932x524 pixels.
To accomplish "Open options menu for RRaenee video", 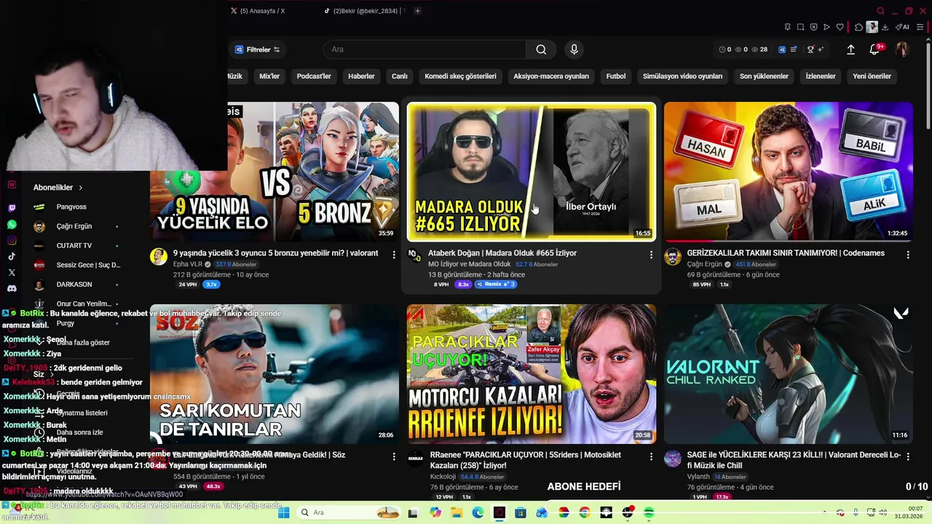I will (651, 457).
